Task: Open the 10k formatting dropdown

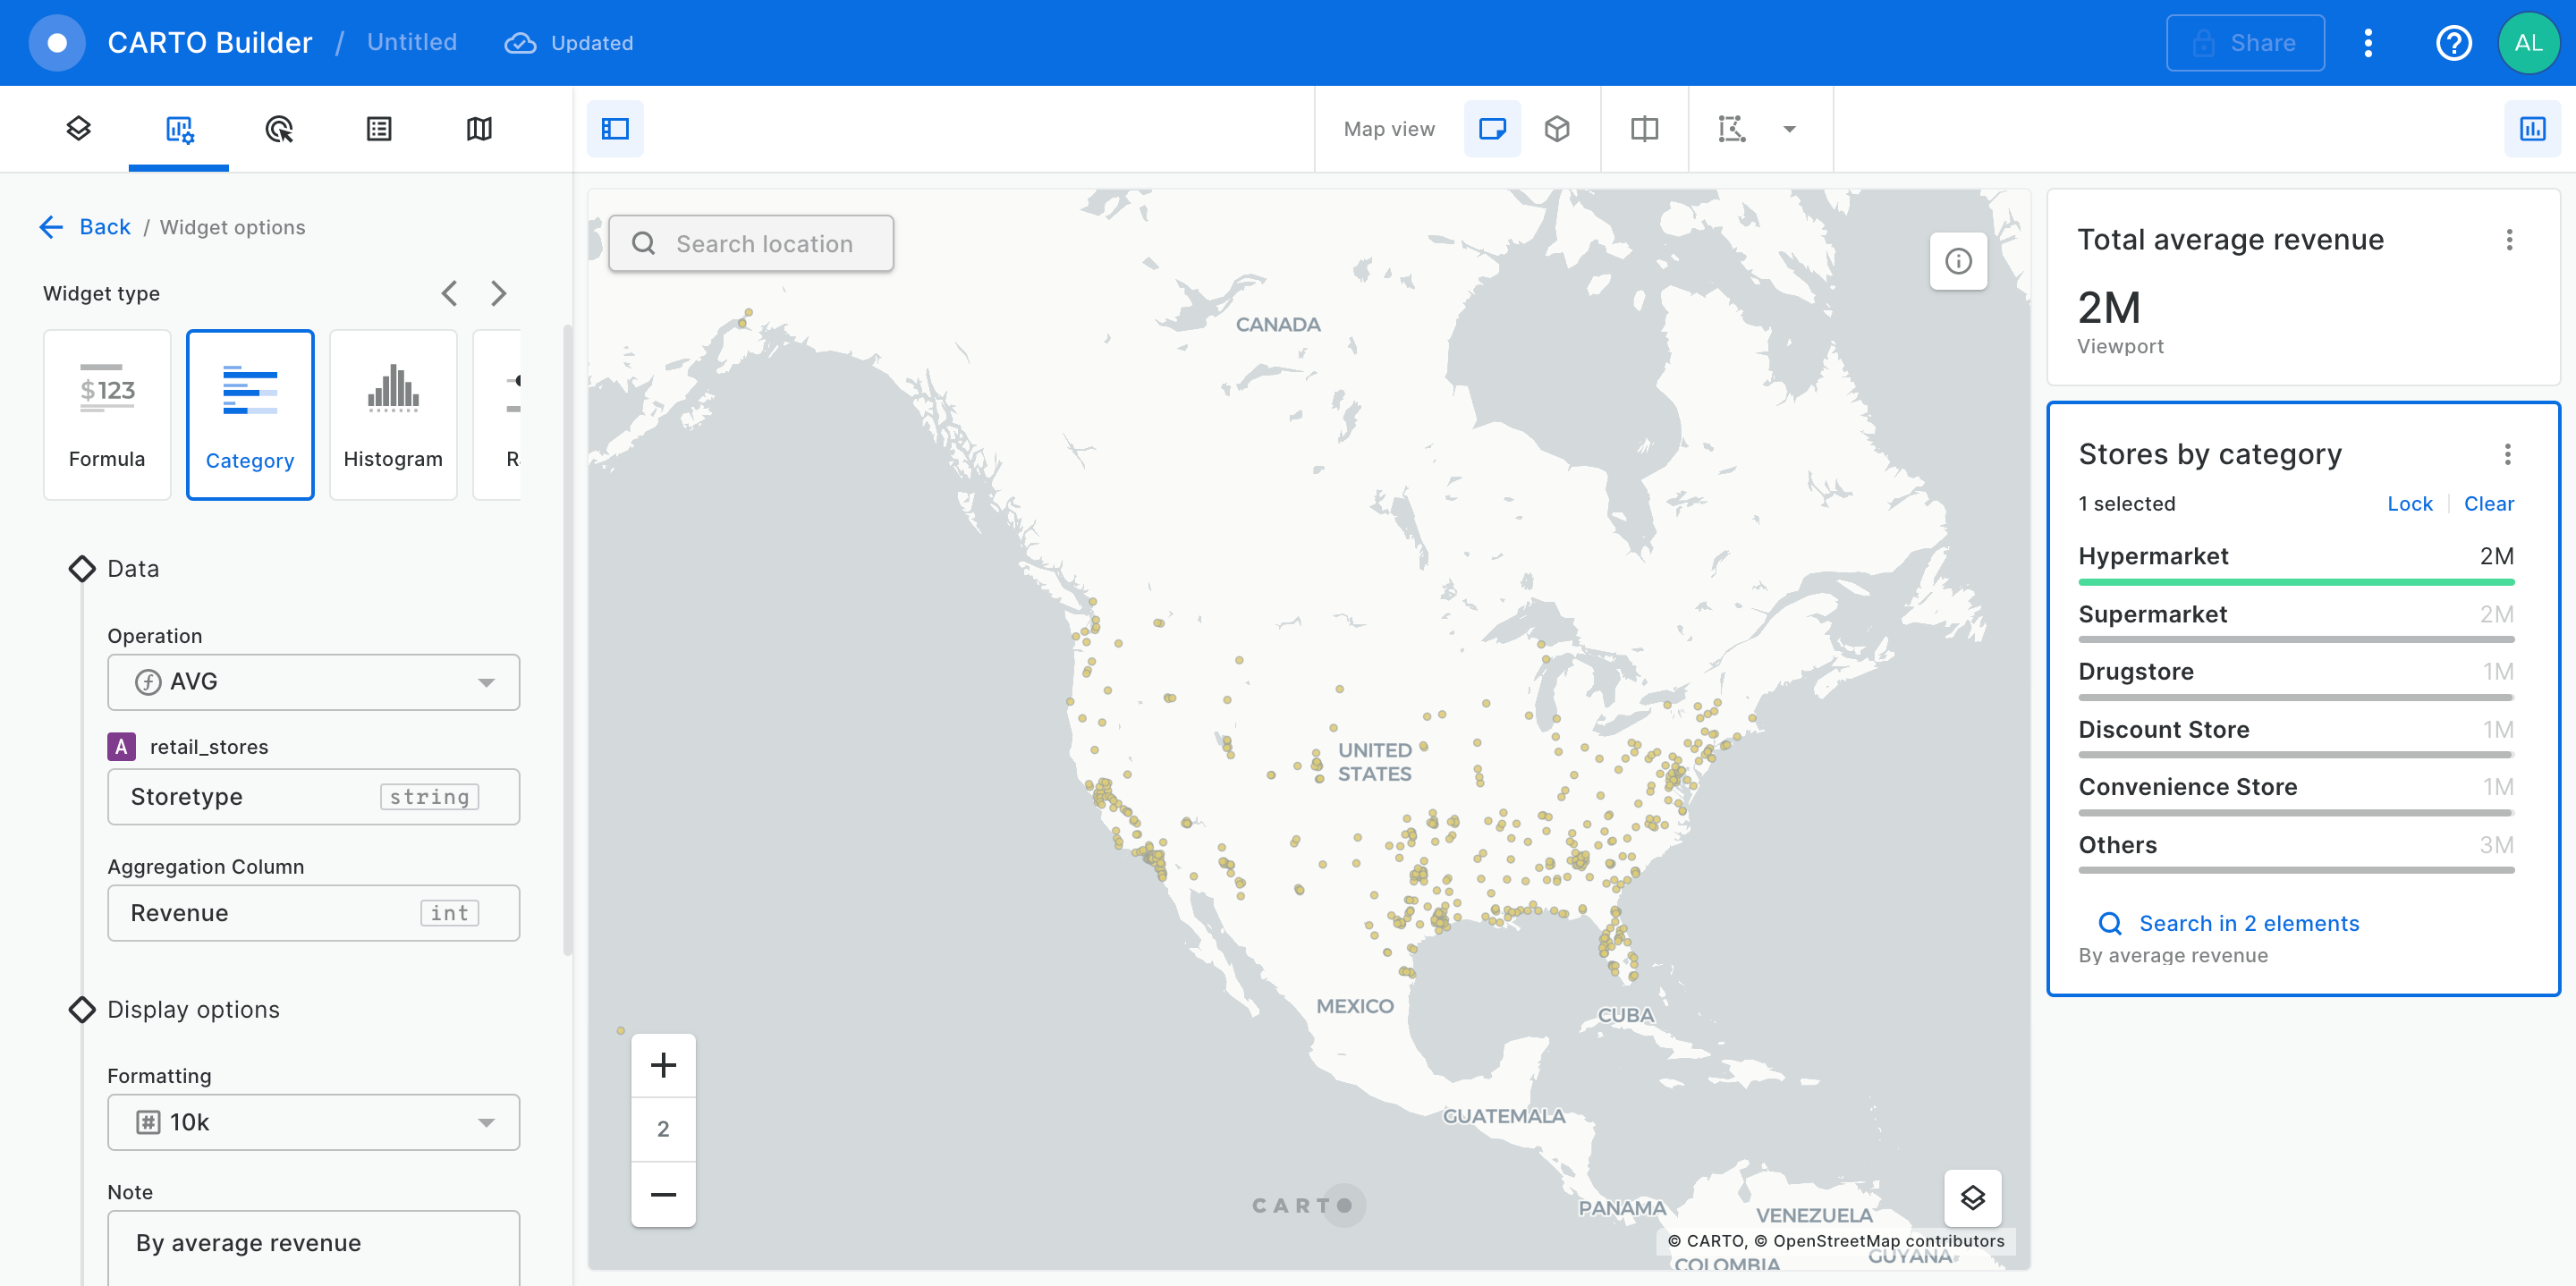Action: 313,1122
